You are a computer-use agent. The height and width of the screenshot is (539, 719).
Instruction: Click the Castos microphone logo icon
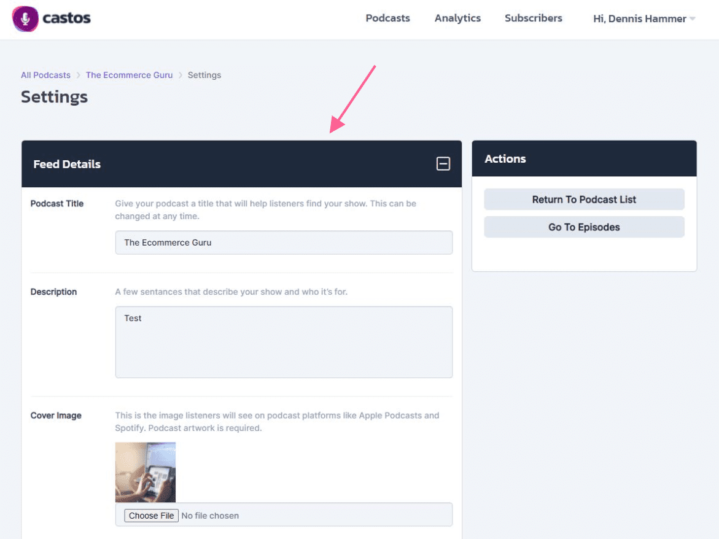pyautogui.click(x=25, y=19)
